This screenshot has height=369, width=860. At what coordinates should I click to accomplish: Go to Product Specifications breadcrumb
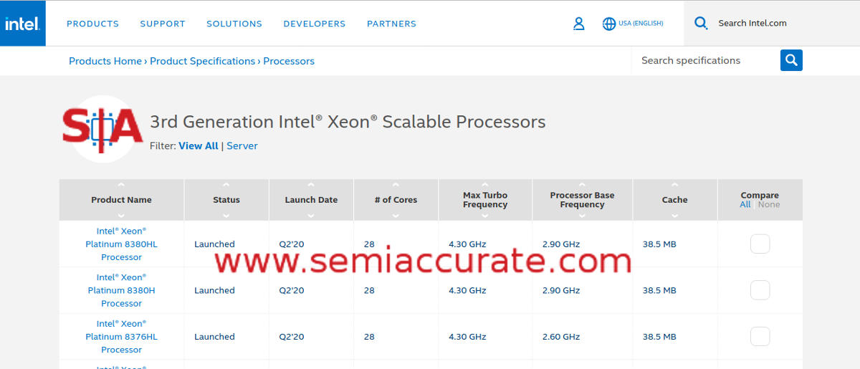click(x=202, y=61)
